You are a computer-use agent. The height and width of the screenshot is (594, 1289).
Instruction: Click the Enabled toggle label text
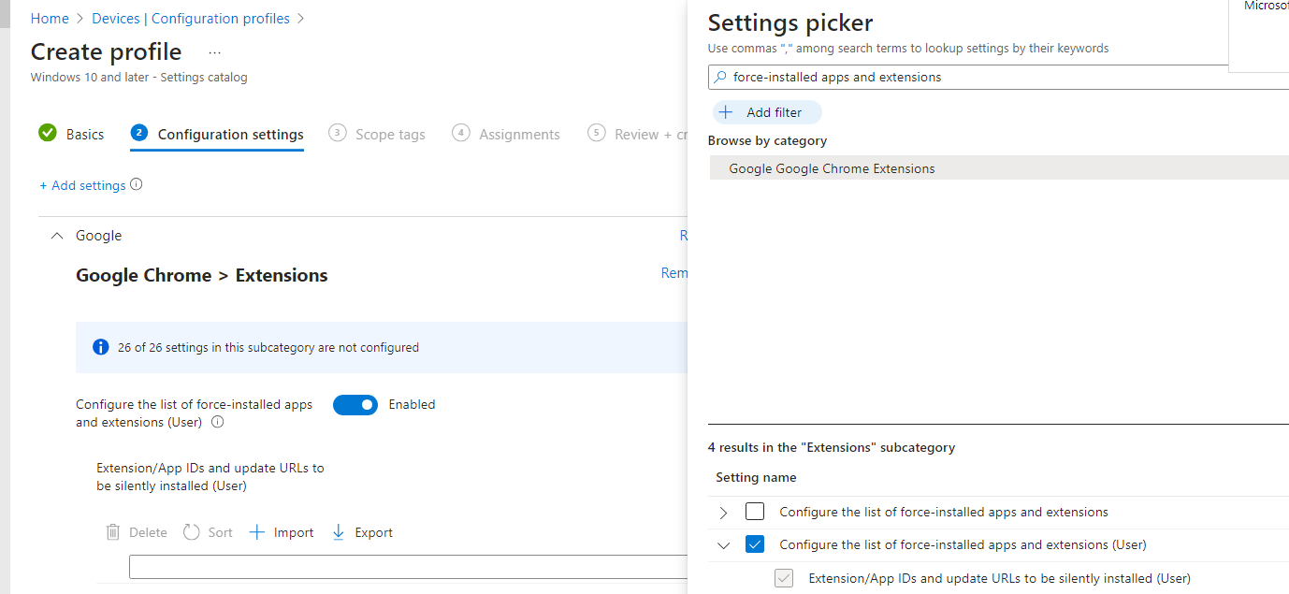click(413, 404)
